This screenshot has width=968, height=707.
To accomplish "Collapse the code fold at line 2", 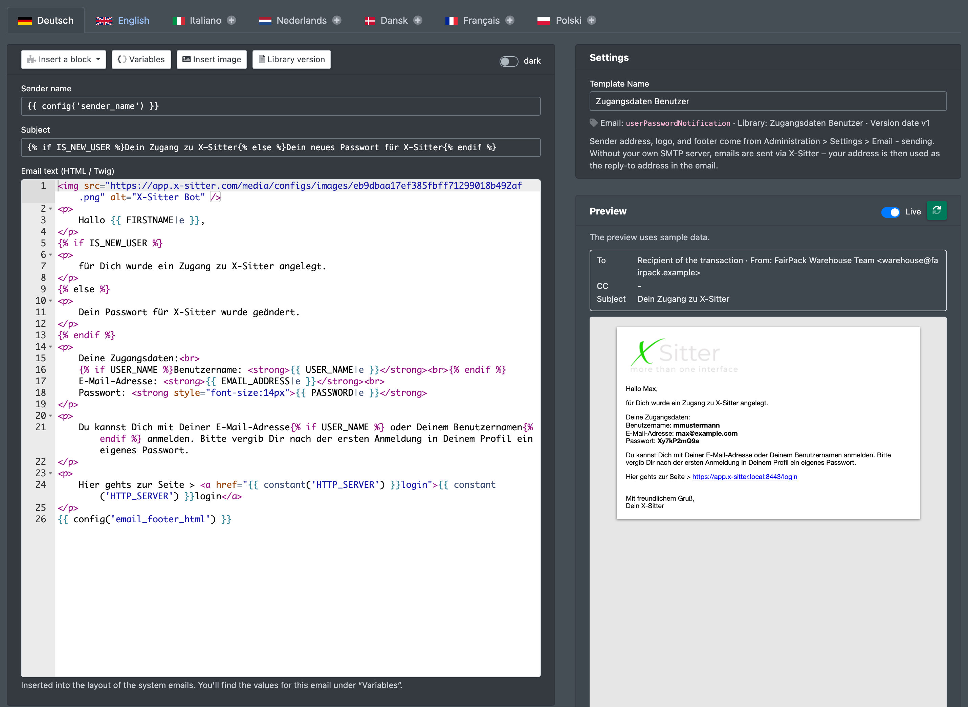I will (50, 209).
